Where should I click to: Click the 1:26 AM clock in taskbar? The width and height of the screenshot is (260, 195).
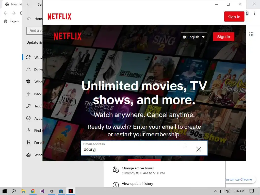[239, 191]
